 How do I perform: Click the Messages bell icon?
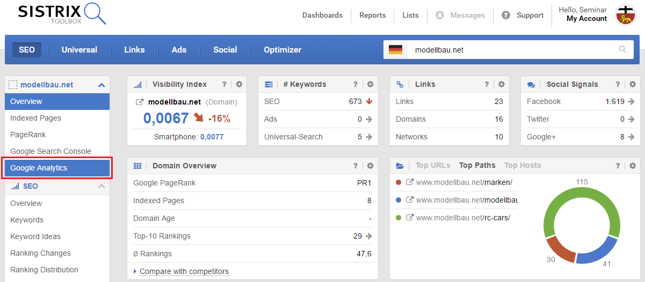click(440, 16)
